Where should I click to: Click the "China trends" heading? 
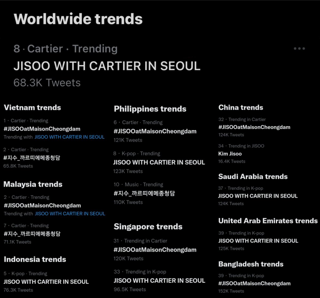click(241, 108)
